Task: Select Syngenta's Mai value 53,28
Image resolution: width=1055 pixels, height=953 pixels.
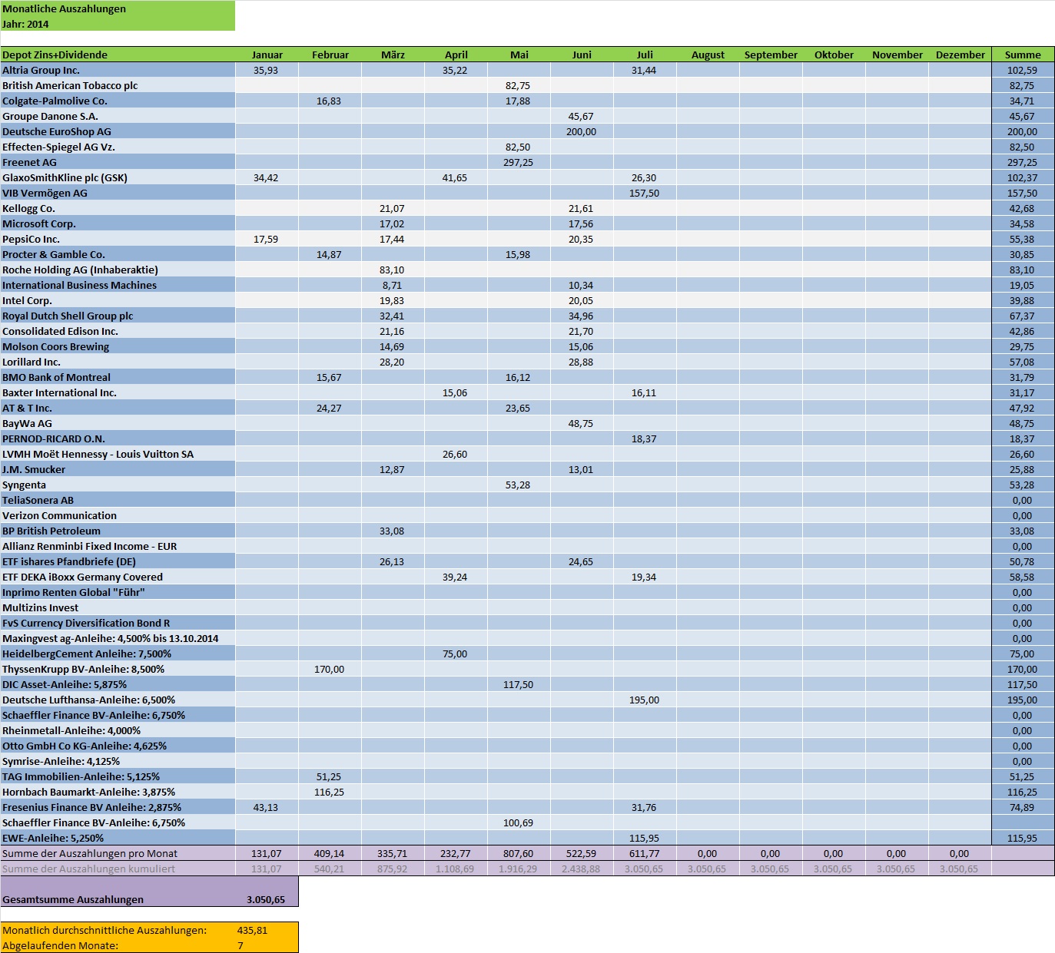Action: coord(519,485)
